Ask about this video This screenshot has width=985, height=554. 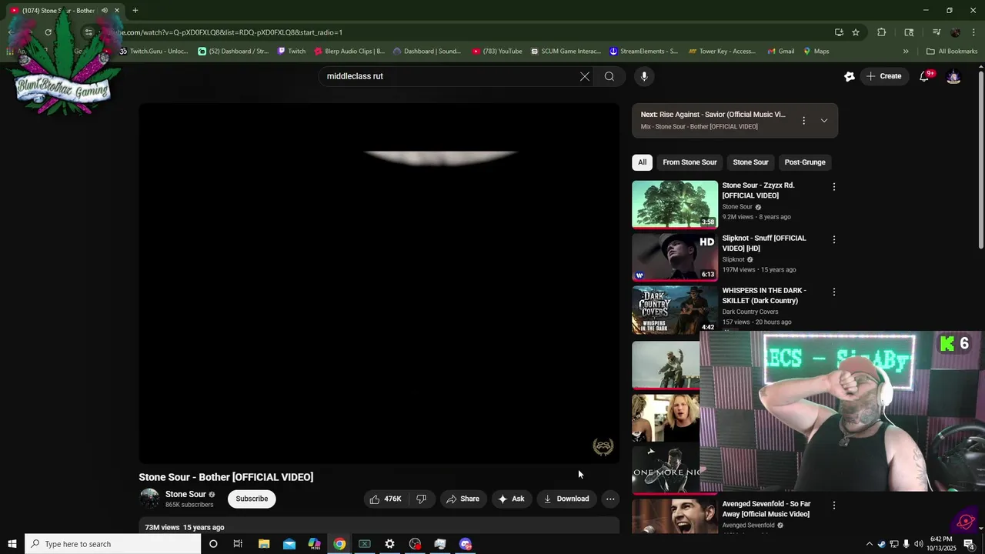[511, 499]
